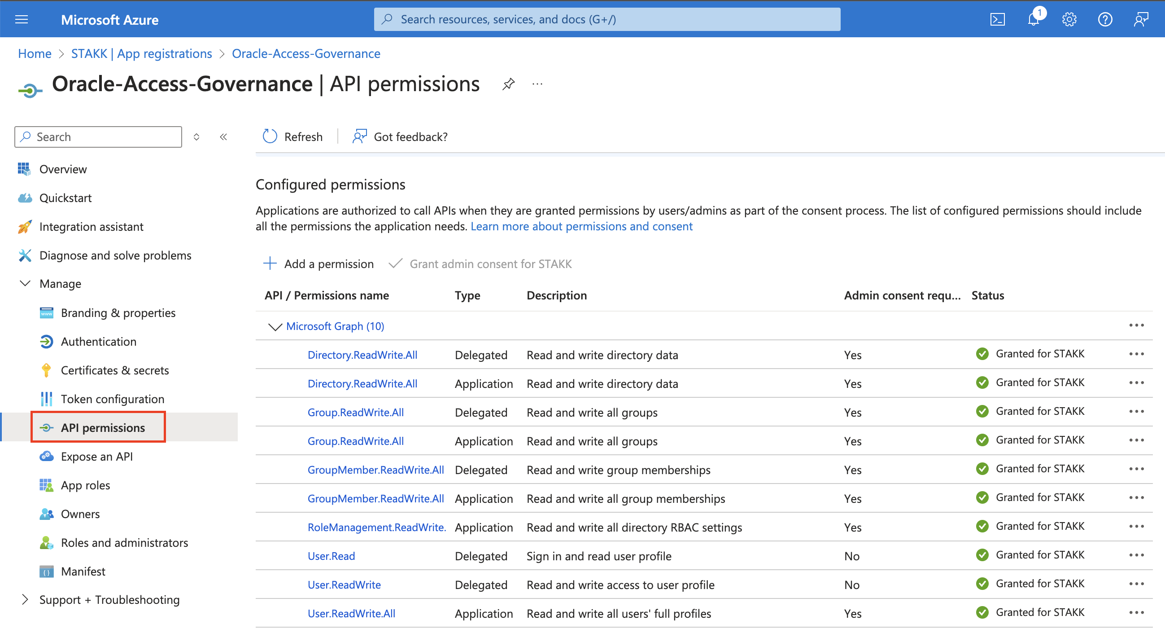This screenshot has height=642, width=1165.
Task: Collapse the sidebar with double-chevron icon
Action: (223, 137)
